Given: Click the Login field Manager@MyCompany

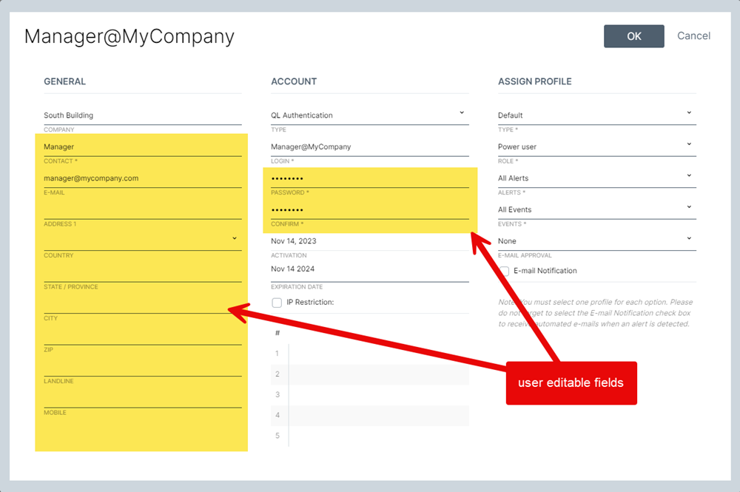Looking at the screenshot, I should click(x=369, y=147).
